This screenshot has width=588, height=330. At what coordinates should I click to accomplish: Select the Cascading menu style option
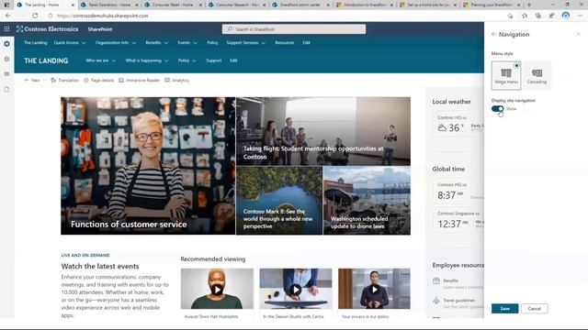(x=537, y=75)
